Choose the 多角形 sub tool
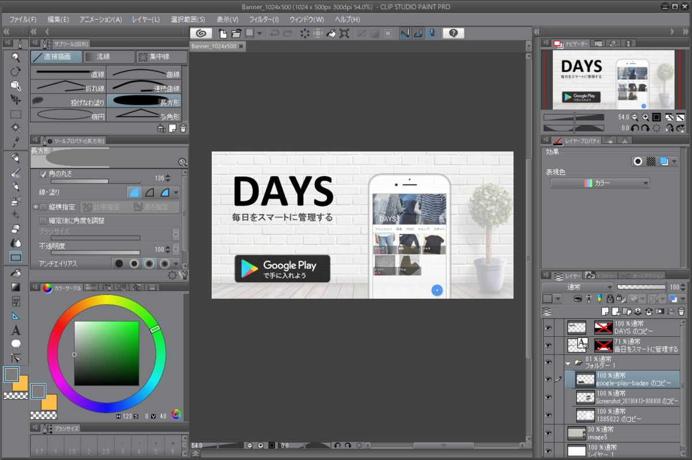This screenshot has height=460, width=692. (144, 115)
